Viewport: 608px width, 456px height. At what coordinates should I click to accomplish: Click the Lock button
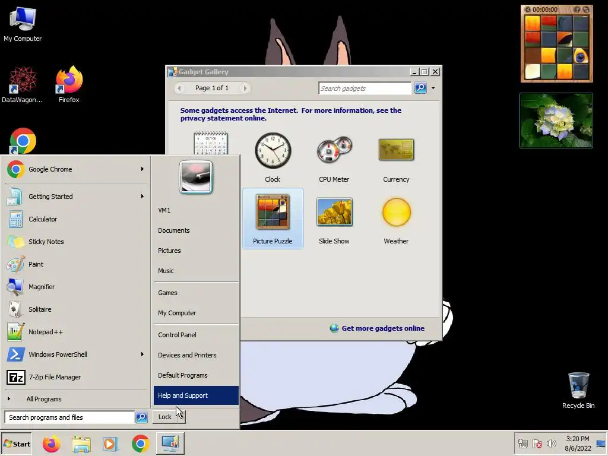[x=164, y=417]
